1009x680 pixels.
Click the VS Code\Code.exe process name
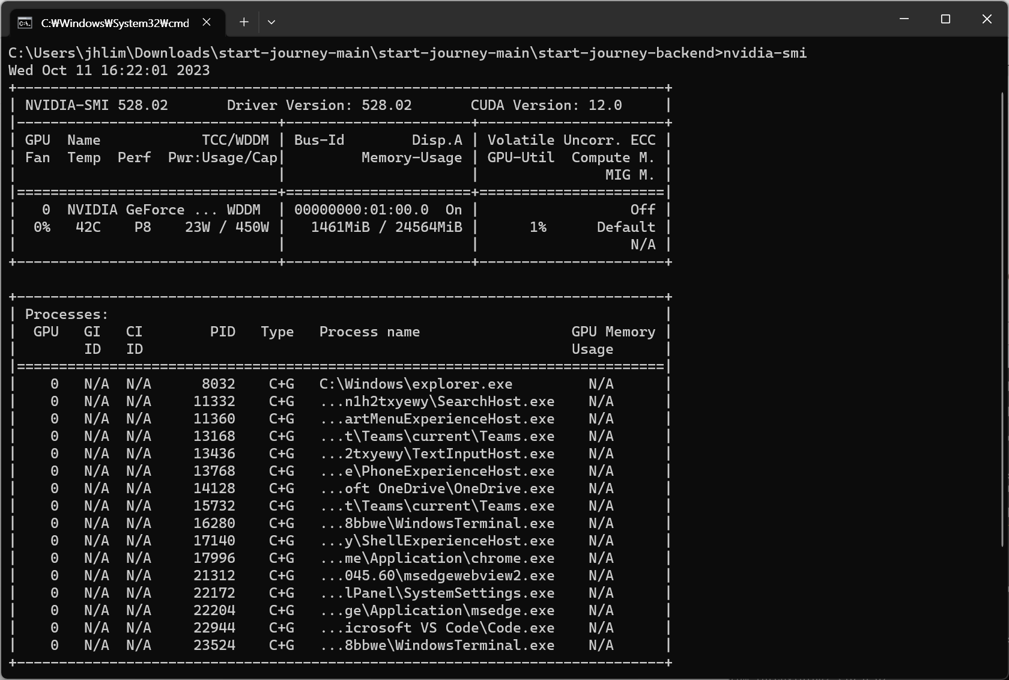click(437, 628)
